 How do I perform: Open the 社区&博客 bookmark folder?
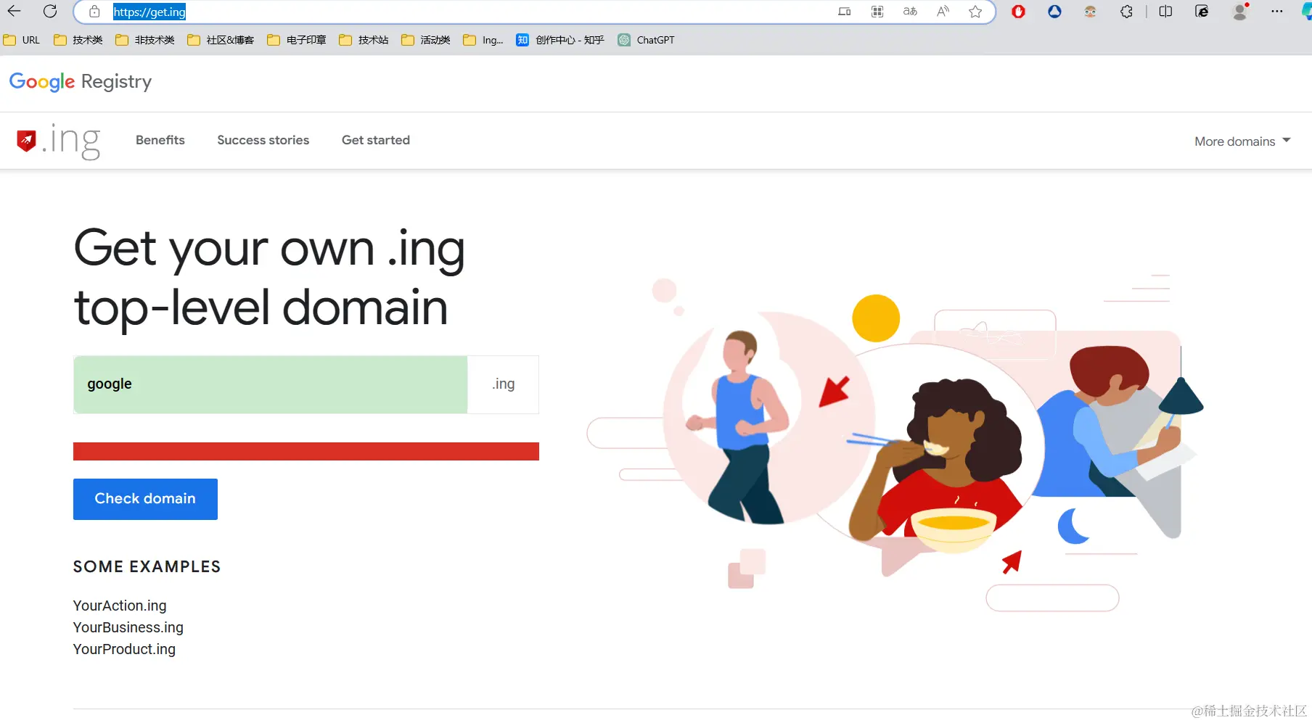click(x=221, y=40)
